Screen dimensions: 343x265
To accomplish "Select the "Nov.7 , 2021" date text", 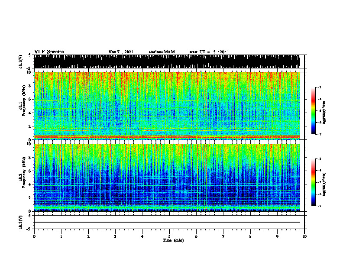I will 121,52.
